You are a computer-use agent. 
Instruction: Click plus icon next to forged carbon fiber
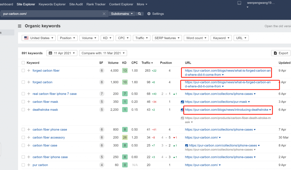click(29, 71)
